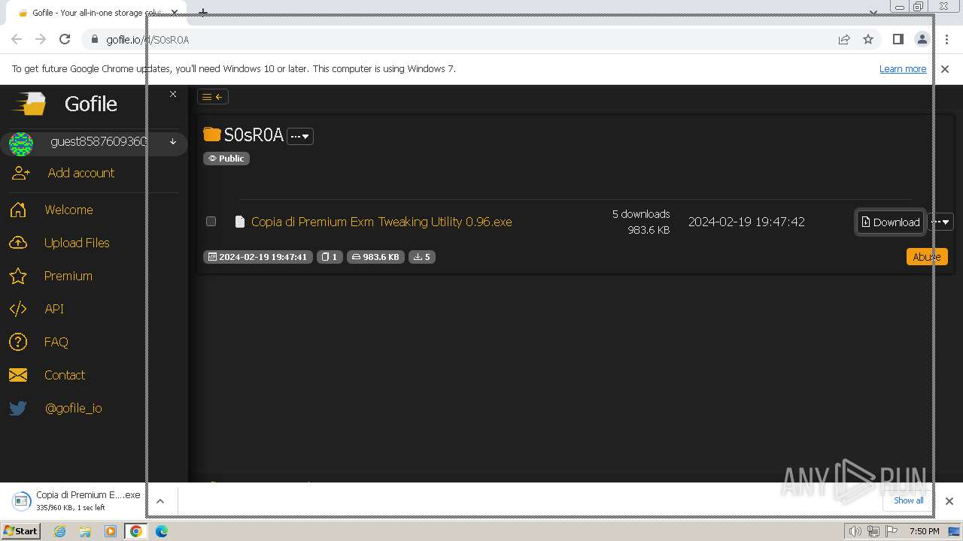The image size is (963, 541).
Task: Report folder with the Abuse button
Action: [x=927, y=256]
